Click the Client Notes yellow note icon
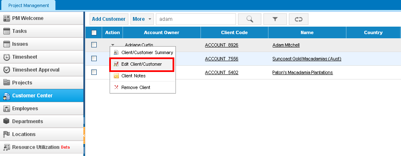 (116, 76)
